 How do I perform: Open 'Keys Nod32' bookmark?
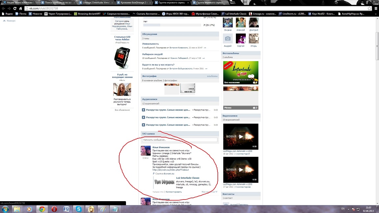(321, 14)
